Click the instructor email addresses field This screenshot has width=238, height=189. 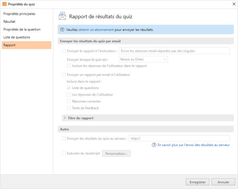tap(174, 51)
